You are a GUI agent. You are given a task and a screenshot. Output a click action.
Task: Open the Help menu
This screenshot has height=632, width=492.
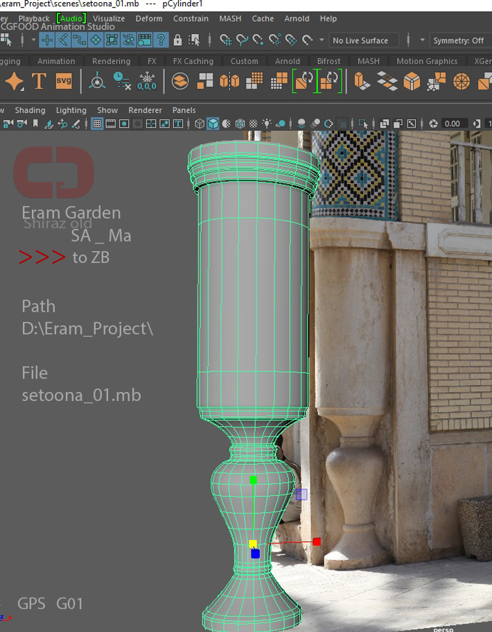pyautogui.click(x=328, y=19)
